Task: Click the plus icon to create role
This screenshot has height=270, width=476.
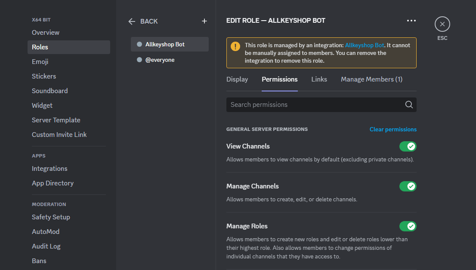Action: (204, 21)
